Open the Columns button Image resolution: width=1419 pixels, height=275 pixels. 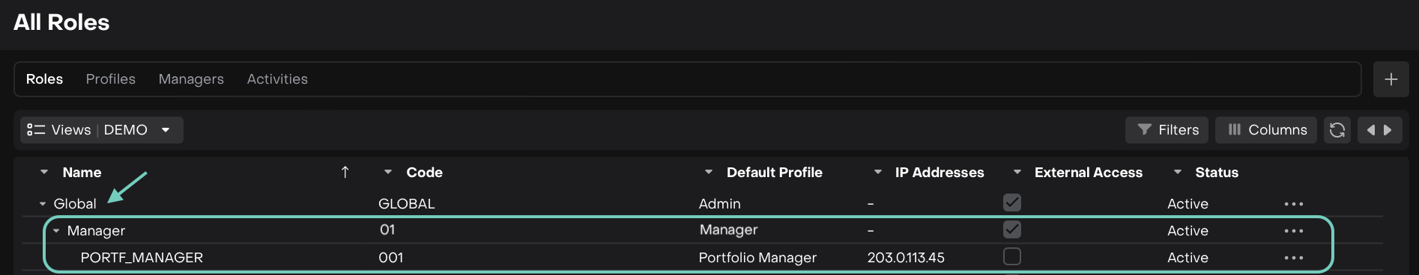[x=1266, y=130]
